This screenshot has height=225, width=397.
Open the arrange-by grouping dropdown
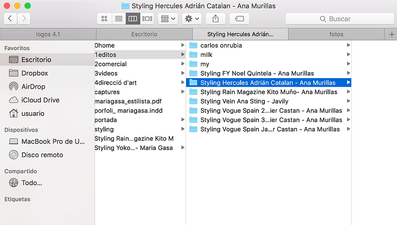click(168, 19)
